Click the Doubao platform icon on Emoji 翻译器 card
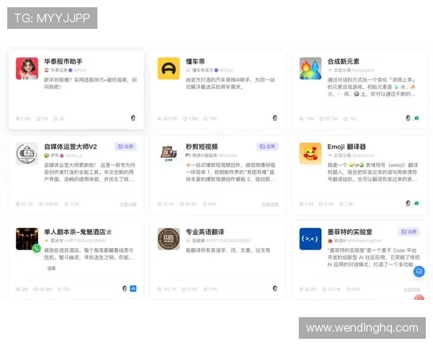Viewport: 433px width, 346px height. (x=408, y=203)
